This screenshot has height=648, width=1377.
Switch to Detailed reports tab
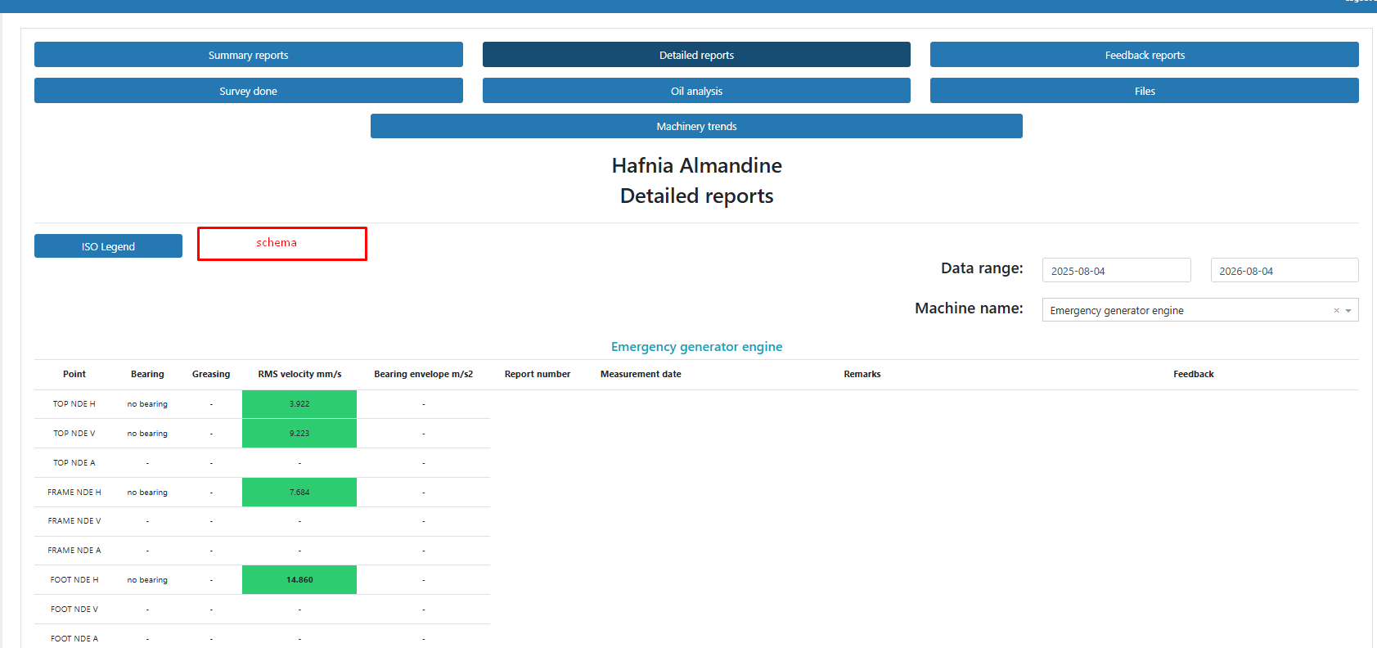(x=696, y=55)
